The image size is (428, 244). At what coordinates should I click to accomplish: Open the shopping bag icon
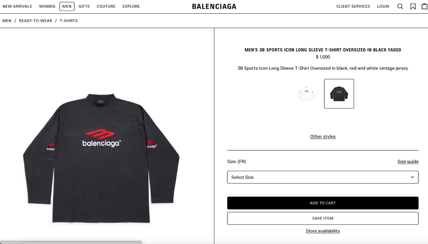pyautogui.click(x=424, y=6)
